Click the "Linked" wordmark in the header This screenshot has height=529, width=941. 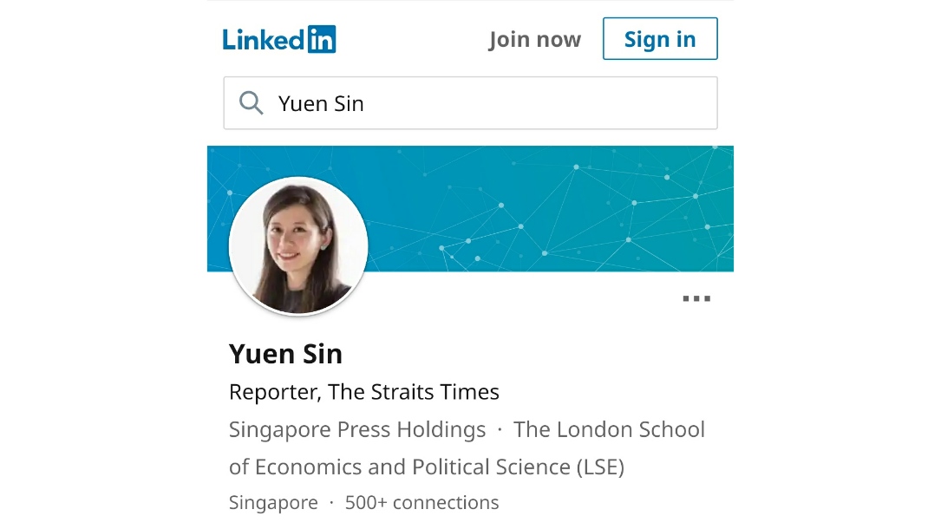tap(264, 39)
